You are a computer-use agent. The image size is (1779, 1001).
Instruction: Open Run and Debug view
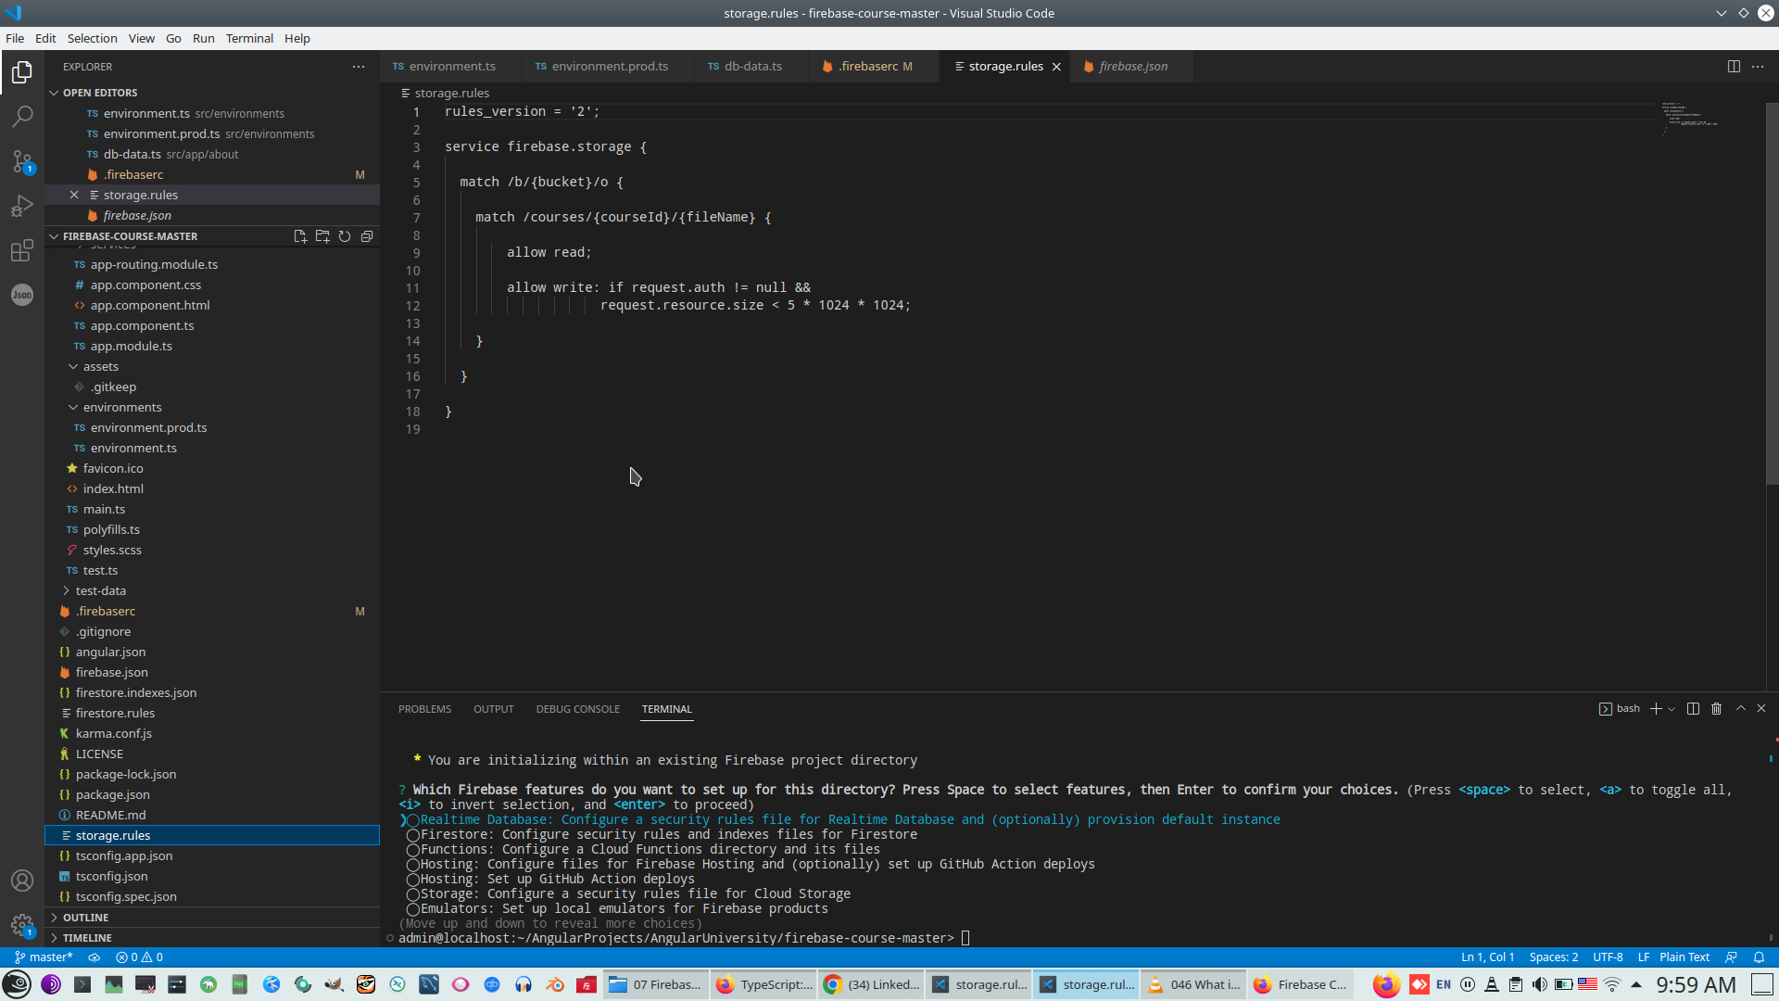tap(22, 206)
